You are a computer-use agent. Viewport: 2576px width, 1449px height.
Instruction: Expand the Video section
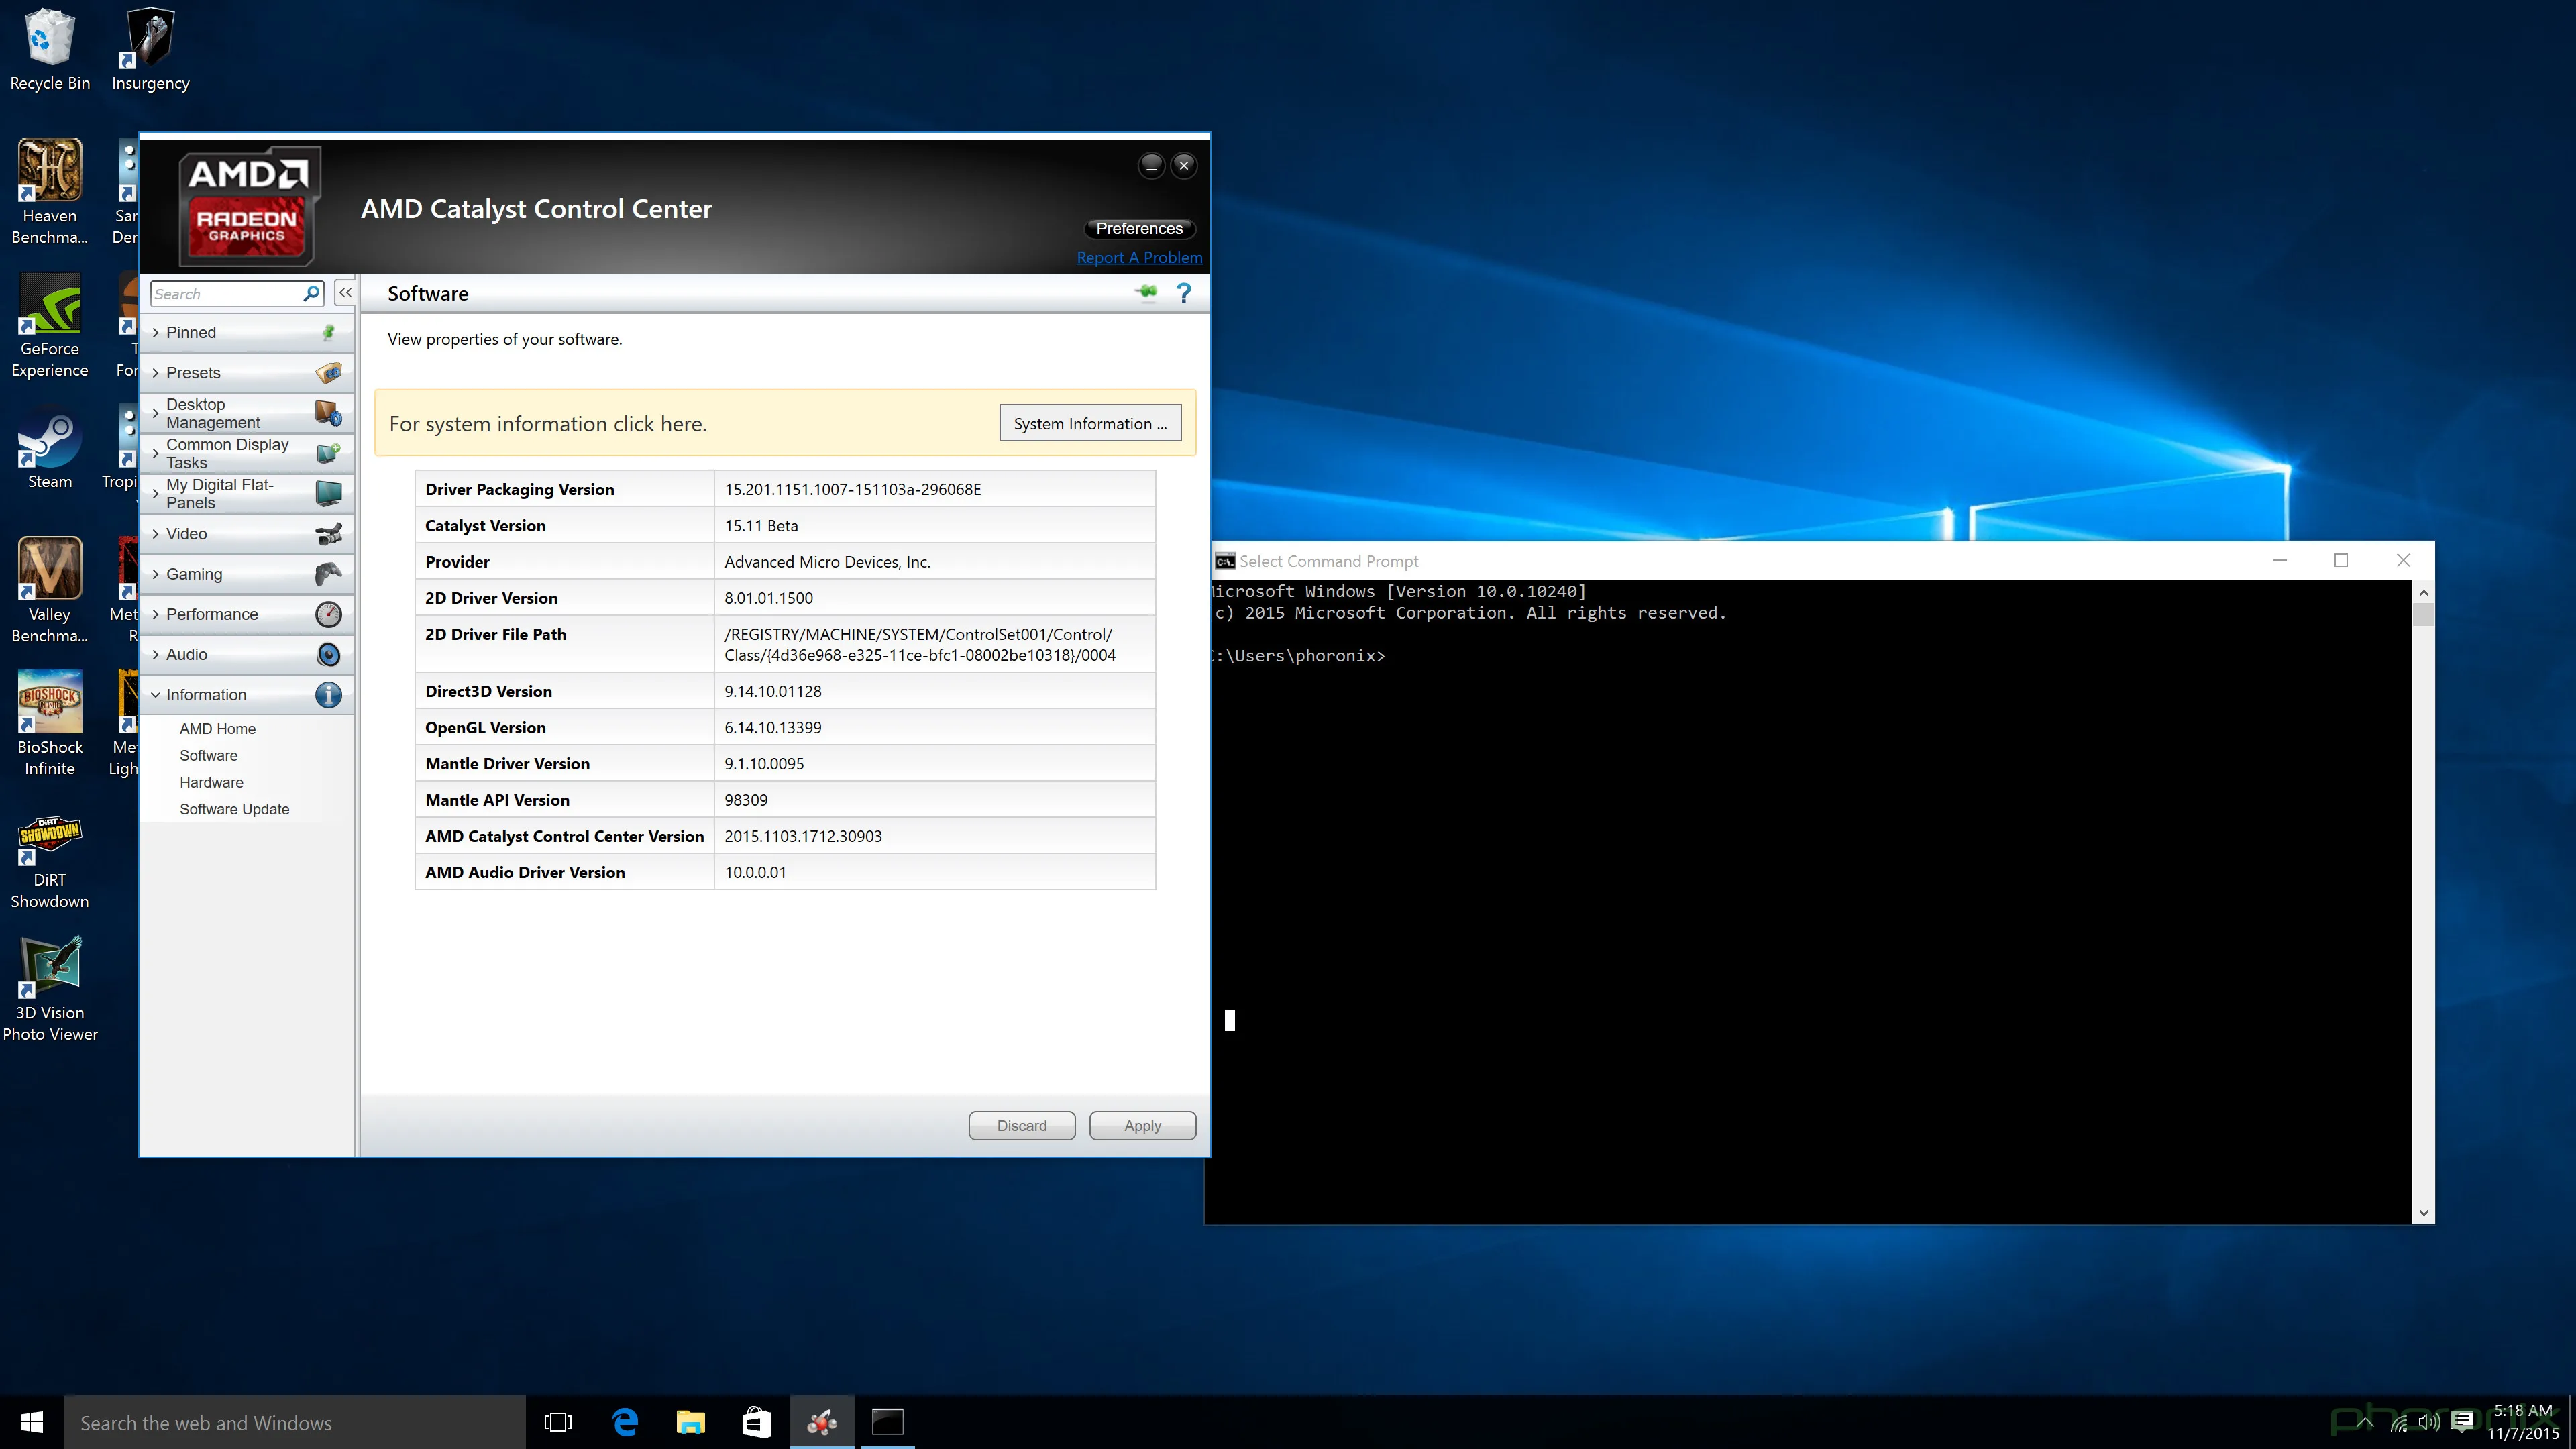pos(186,534)
